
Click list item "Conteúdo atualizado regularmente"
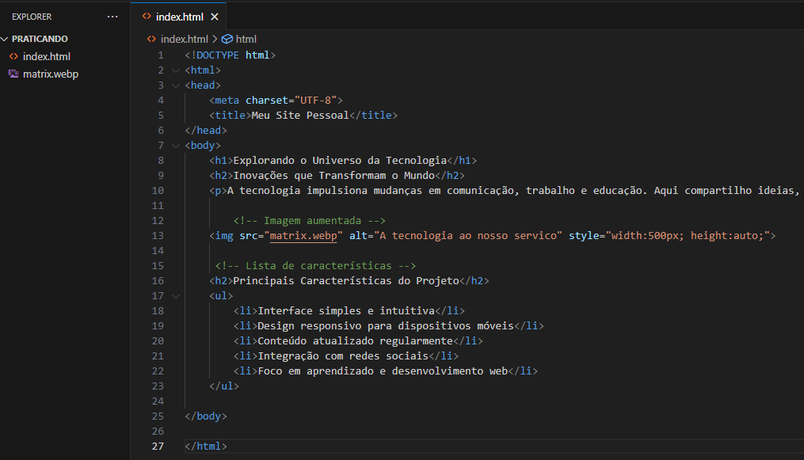356,341
